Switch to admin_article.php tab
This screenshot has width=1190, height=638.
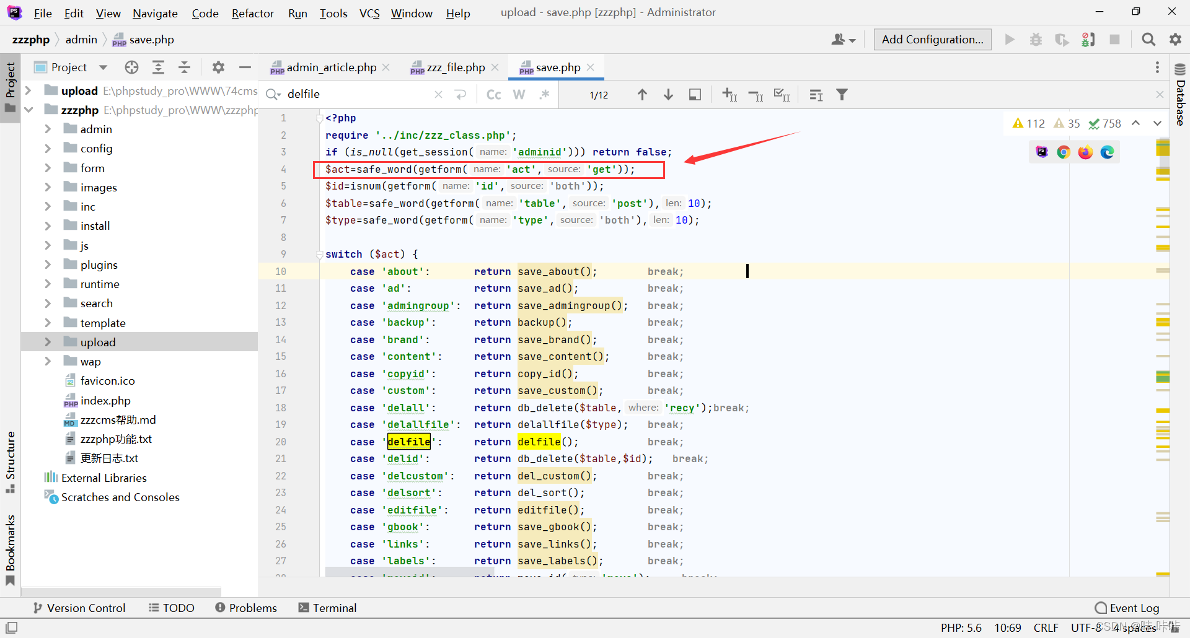(331, 67)
